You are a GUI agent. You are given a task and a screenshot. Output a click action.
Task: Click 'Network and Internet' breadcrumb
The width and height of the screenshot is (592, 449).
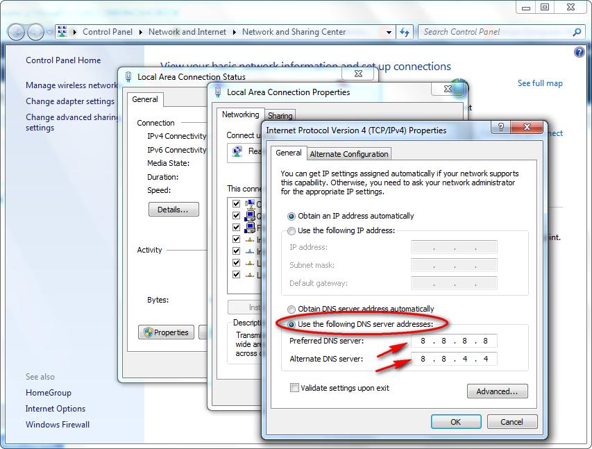coord(187,32)
